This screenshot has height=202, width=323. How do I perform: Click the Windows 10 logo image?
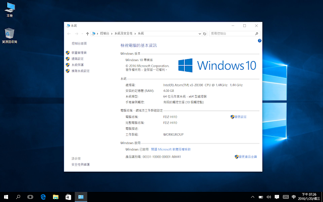click(217, 65)
